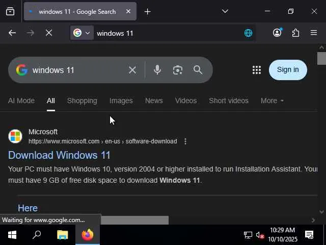Click the Google logo in search box

coord(22,70)
